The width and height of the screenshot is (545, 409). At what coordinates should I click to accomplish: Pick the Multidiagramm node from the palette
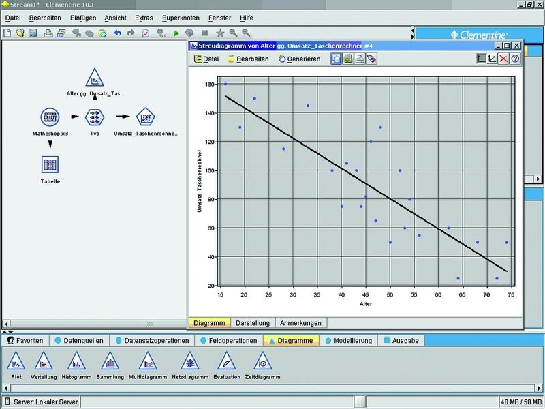(148, 361)
